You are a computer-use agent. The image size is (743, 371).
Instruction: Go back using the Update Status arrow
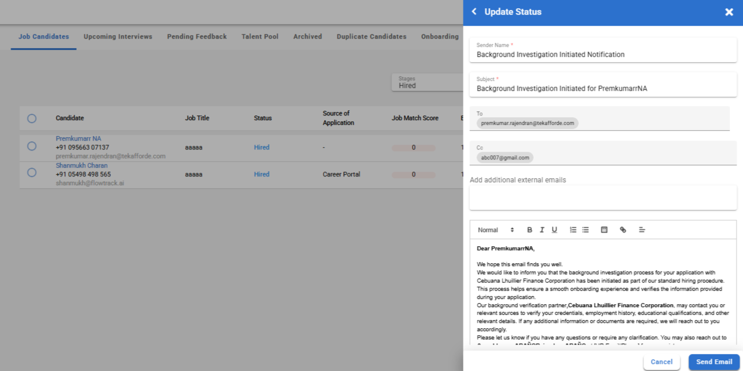tap(474, 12)
